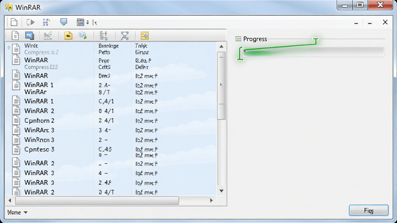Image resolution: width=397 pixels, height=223 pixels.
Task: Select the Compress222 subtitle text
Action: click(41, 67)
